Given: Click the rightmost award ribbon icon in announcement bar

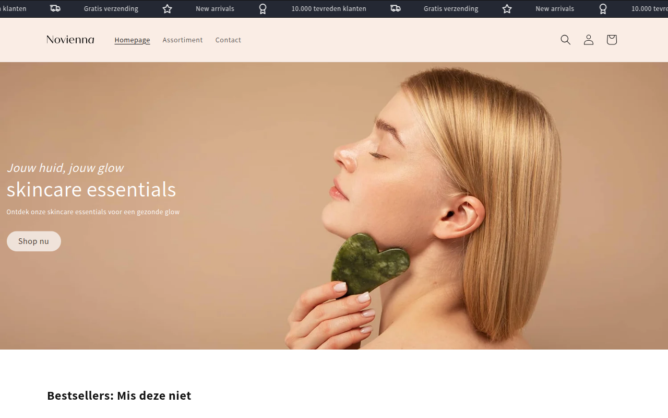Looking at the screenshot, I should pos(603,9).
